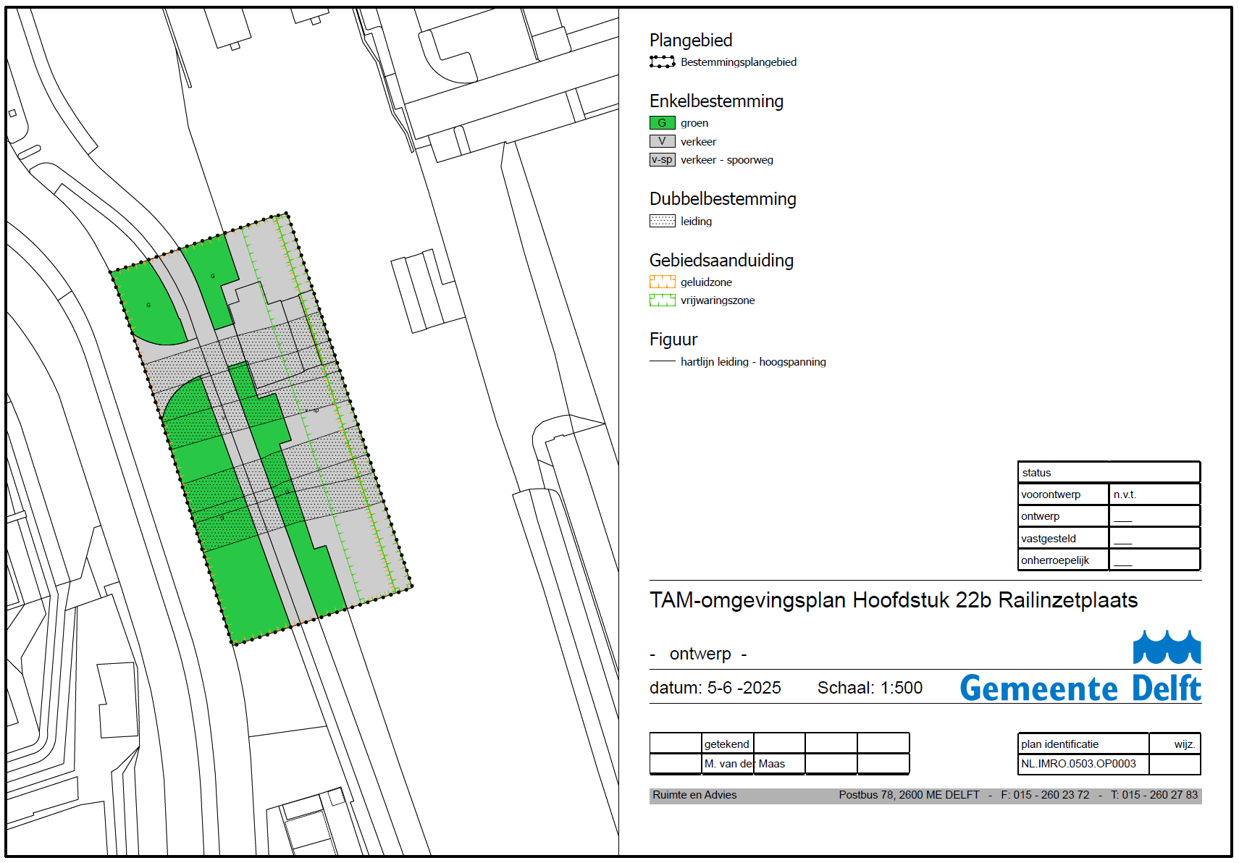Click the plan title 'TAM-omgevingsplan Hoofdstuk 22b Railinzetplaats'
Image resolution: width=1239 pixels, height=863 pixels.
(x=894, y=600)
